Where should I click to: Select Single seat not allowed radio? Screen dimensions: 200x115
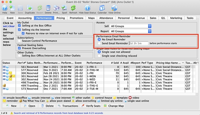99,52
